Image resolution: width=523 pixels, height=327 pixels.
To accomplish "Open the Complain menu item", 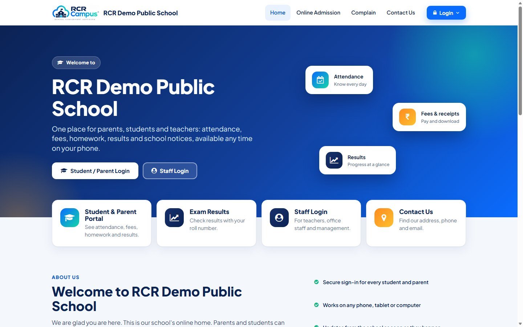I will click(x=364, y=13).
